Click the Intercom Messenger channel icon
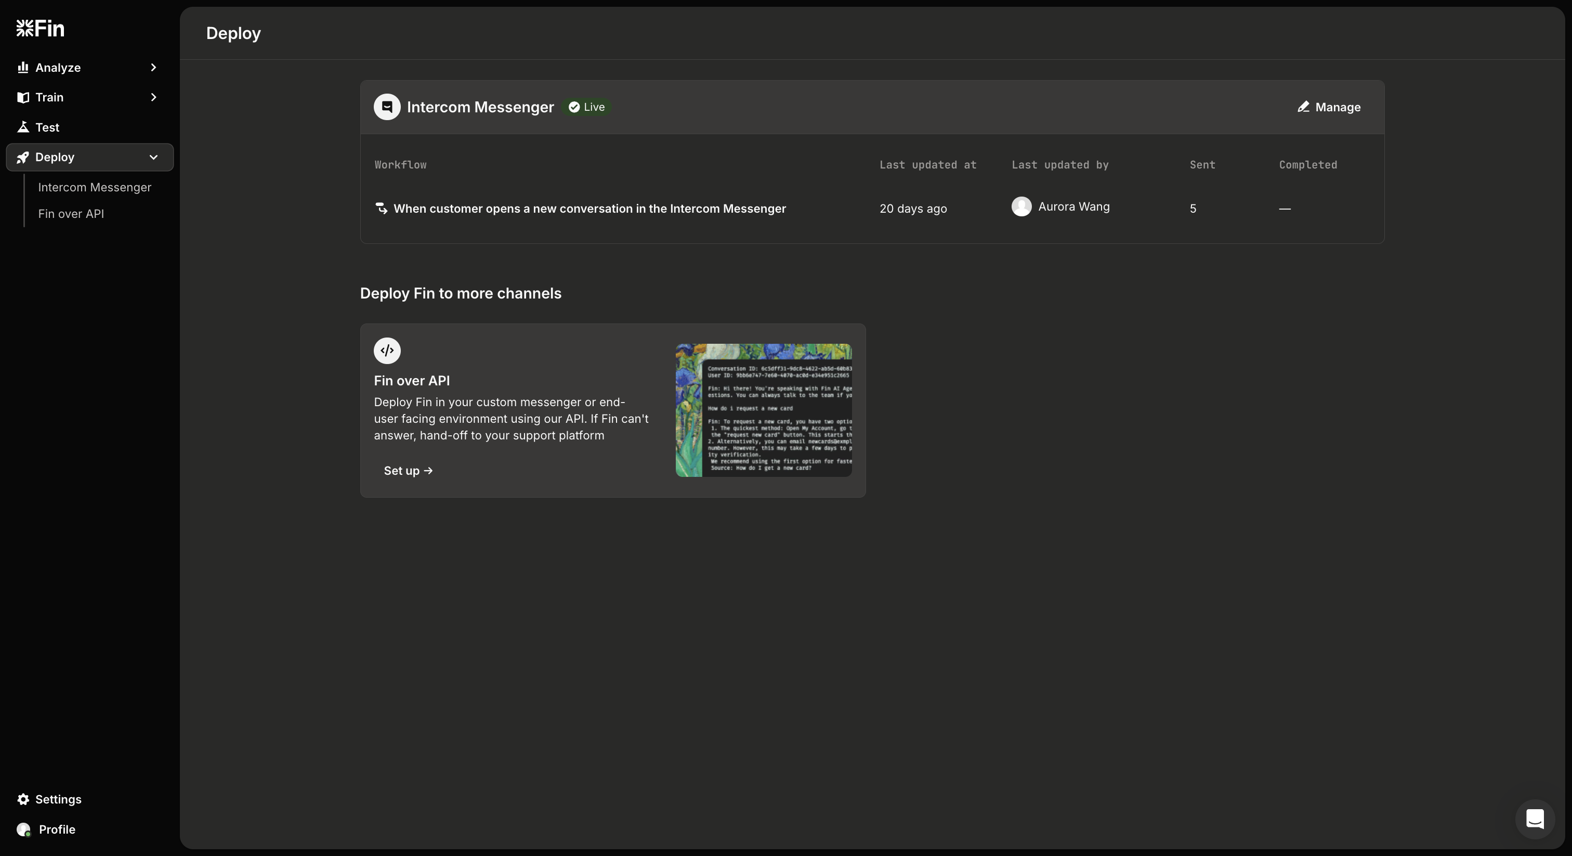This screenshot has width=1572, height=856. click(387, 107)
